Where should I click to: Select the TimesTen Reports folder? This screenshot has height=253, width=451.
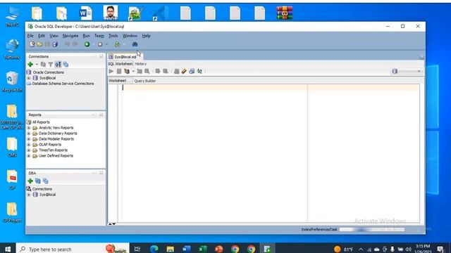pos(53,150)
